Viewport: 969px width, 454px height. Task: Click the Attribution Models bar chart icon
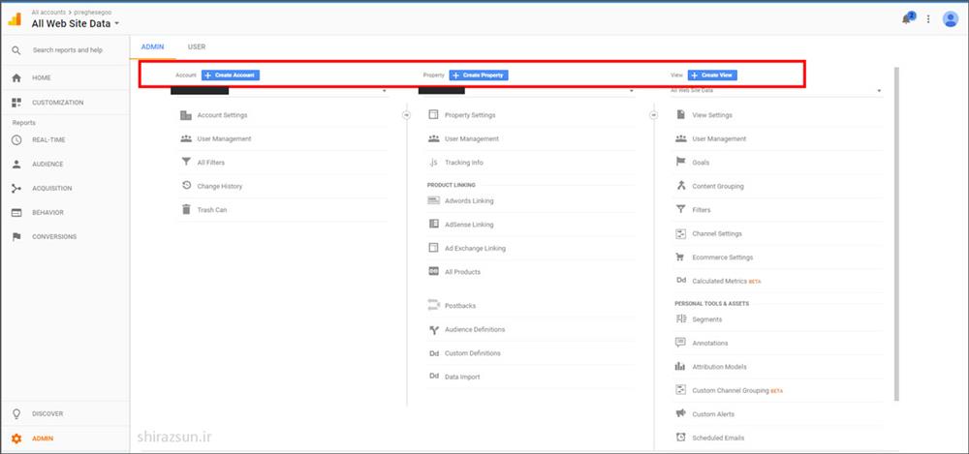pos(680,366)
